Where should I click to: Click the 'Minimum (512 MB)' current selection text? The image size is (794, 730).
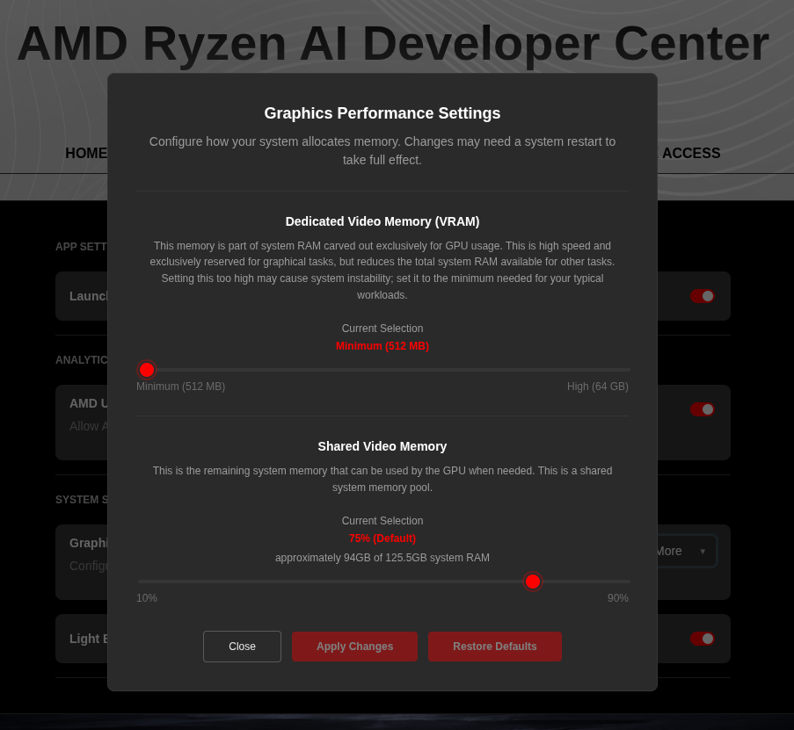point(382,346)
